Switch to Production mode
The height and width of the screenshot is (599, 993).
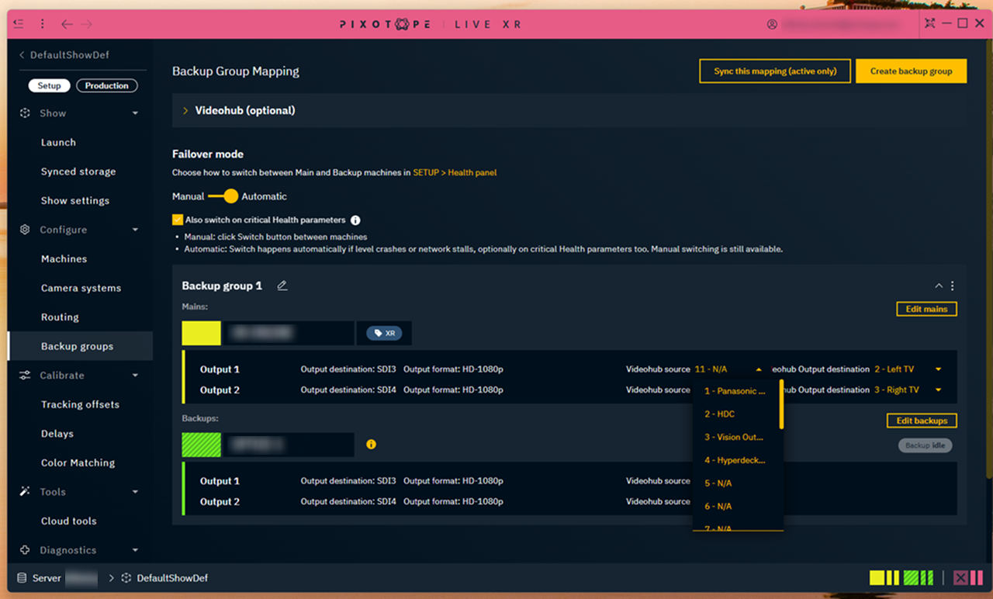106,86
